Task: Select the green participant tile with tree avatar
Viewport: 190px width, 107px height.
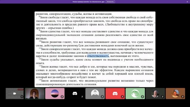Action: 135,94
